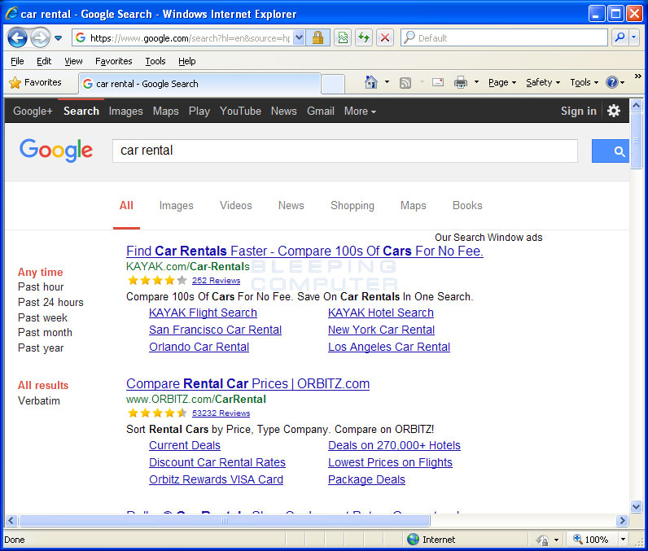Click the browser Back arrow button
This screenshot has width=648, height=551.
coord(17,38)
